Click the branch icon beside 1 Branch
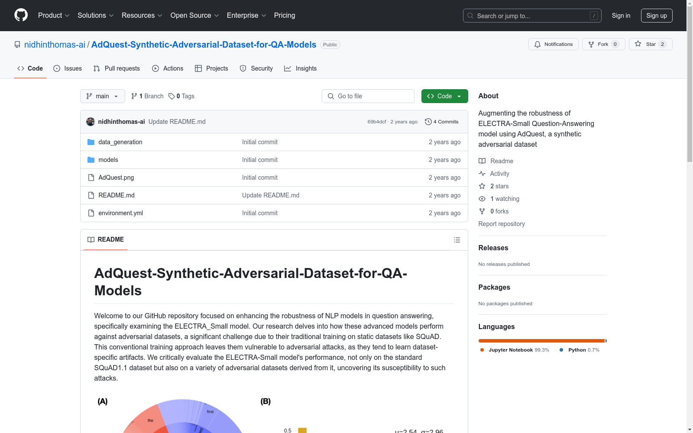Screen dimensions: 693x433 point(134,96)
